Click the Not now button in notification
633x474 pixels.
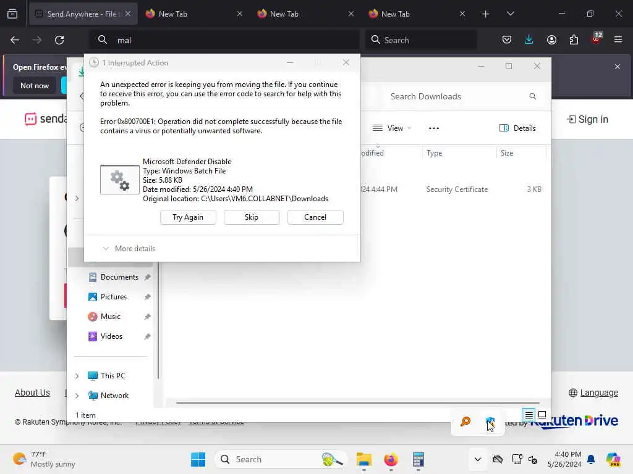(35, 85)
